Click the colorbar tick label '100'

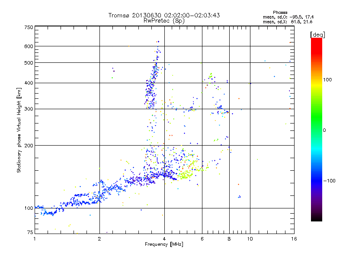point(327,80)
